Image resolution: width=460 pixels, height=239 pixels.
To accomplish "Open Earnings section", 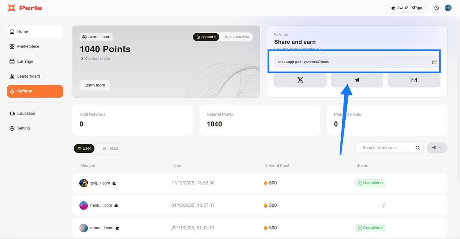I will click(35, 61).
